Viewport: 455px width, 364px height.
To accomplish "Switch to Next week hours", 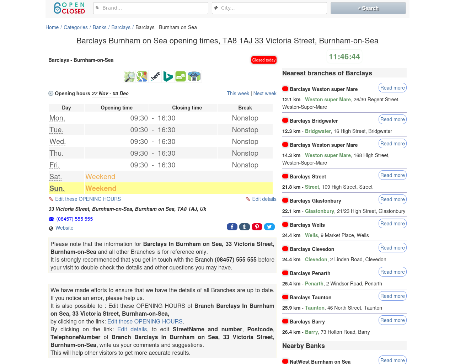I will click(x=265, y=93).
